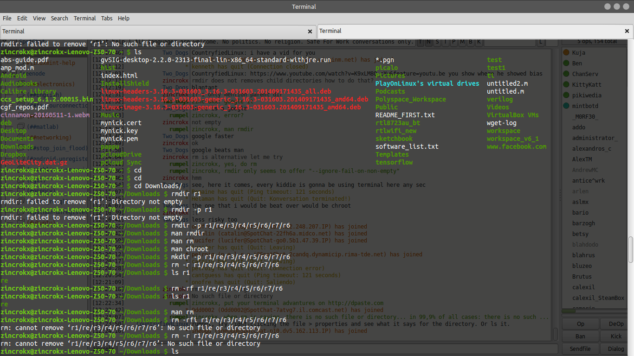This screenshot has width=634, height=356.
Task: Click the Kick button
Action: tap(616, 337)
